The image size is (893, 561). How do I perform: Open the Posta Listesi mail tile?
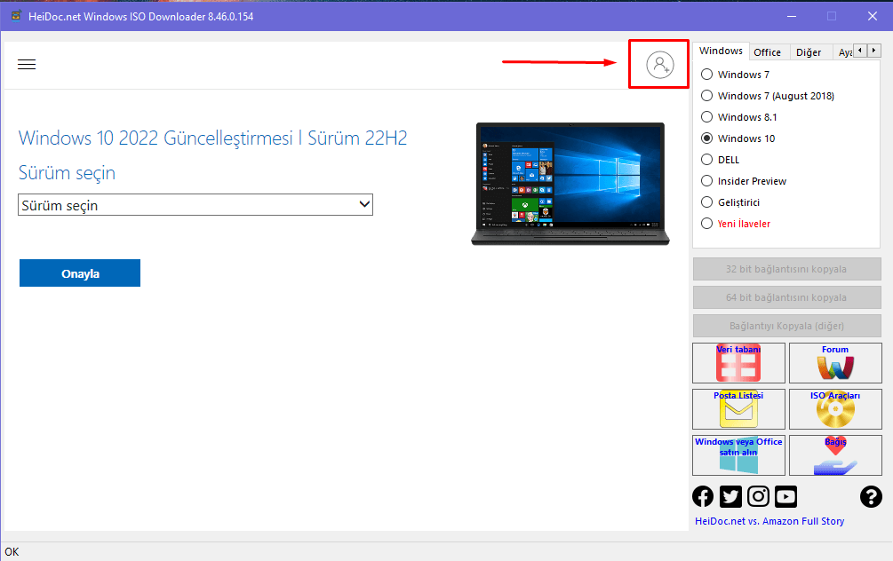[x=738, y=409]
